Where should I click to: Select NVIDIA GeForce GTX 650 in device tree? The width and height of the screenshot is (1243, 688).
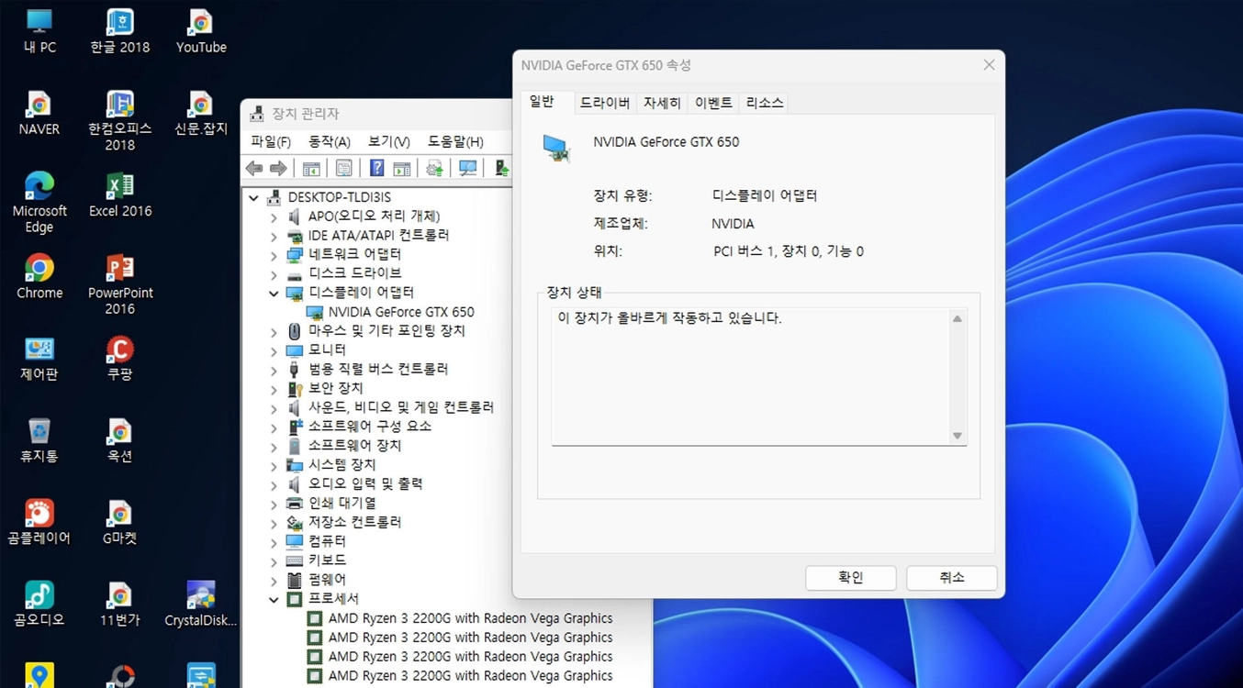click(x=401, y=312)
